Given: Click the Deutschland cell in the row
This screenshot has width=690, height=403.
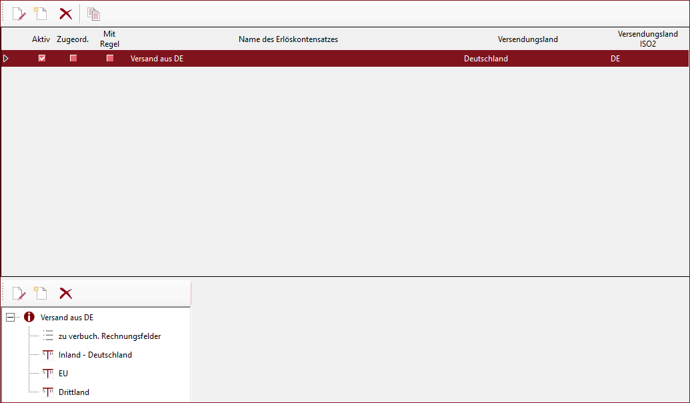Looking at the screenshot, I should (485, 59).
